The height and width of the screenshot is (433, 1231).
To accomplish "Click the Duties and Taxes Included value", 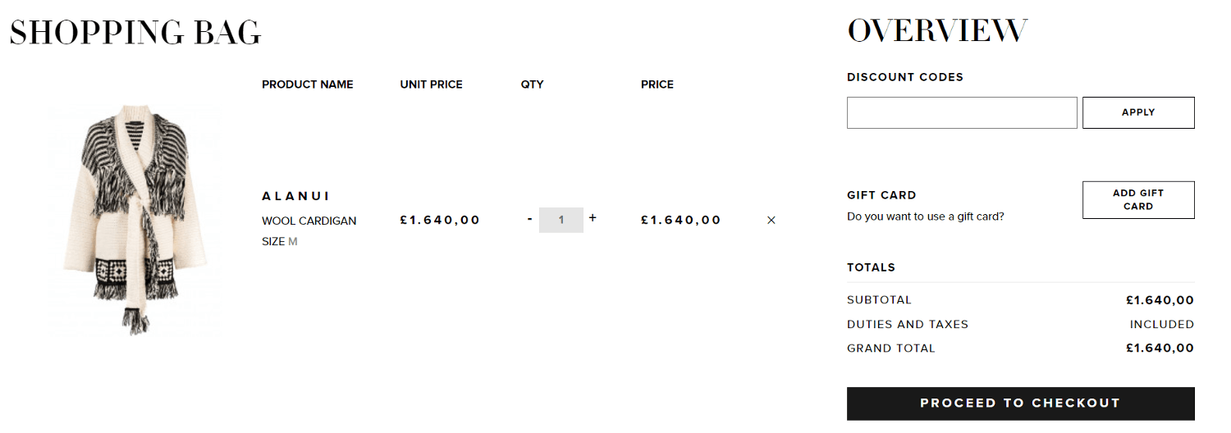I will (1162, 325).
